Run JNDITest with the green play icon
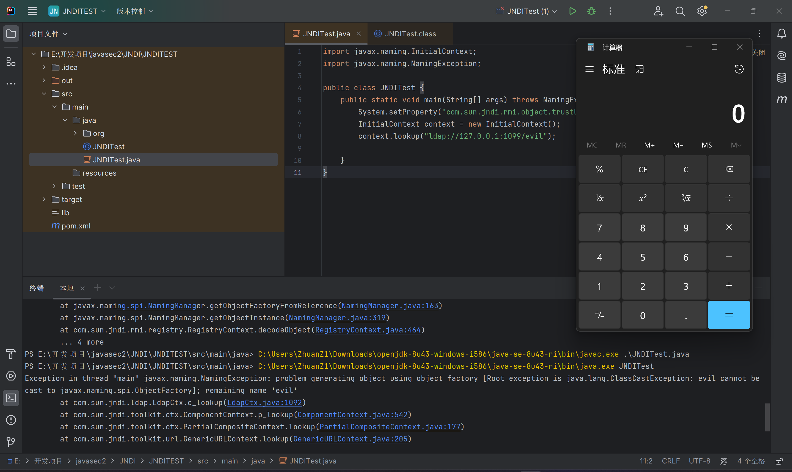The height and width of the screenshot is (472, 792). click(x=572, y=11)
